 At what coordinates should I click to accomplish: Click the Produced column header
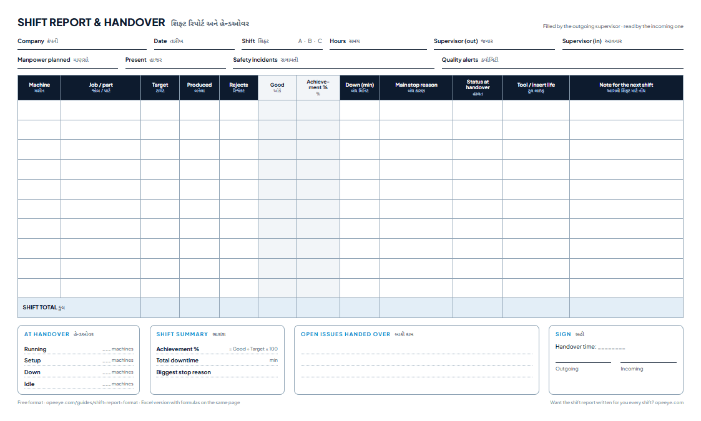click(199, 87)
